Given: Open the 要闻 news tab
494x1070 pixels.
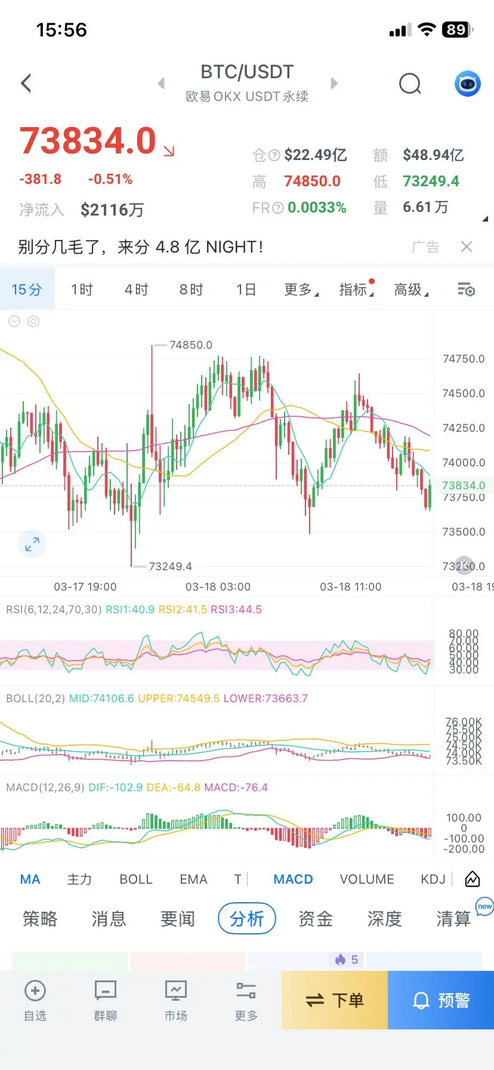Looking at the screenshot, I should coord(178,918).
